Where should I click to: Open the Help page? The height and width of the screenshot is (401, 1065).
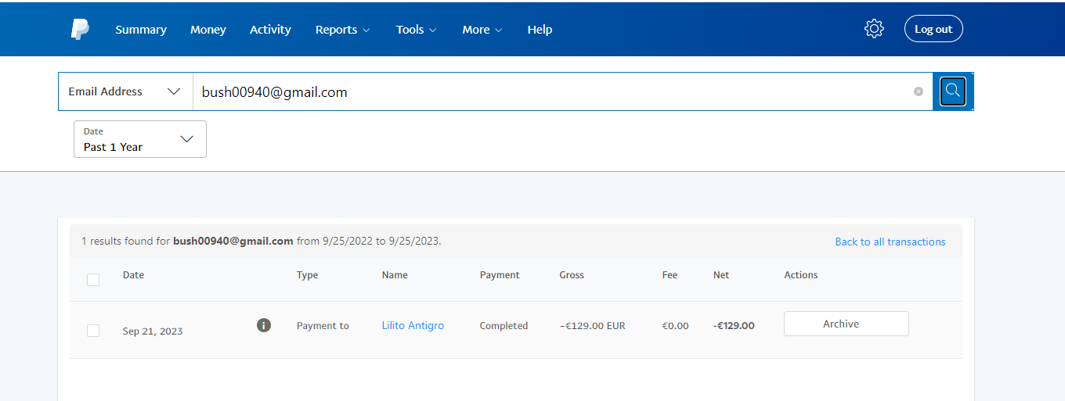click(x=540, y=30)
